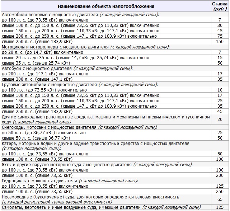Select the 'Катера, моторные лодки' section heading
230x211 pixels.
115,146
